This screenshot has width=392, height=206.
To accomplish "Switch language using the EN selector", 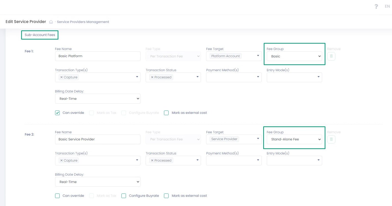I will pyautogui.click(x=387, y=7).
